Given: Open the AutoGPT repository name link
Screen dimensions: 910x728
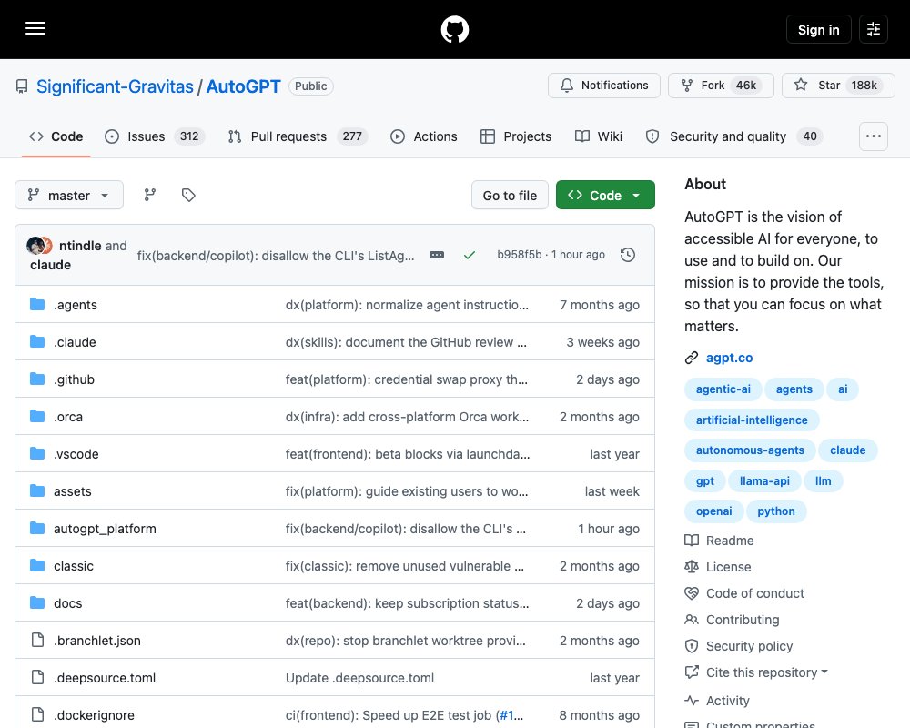Looking at the screenshot, I should pos(243,86).
